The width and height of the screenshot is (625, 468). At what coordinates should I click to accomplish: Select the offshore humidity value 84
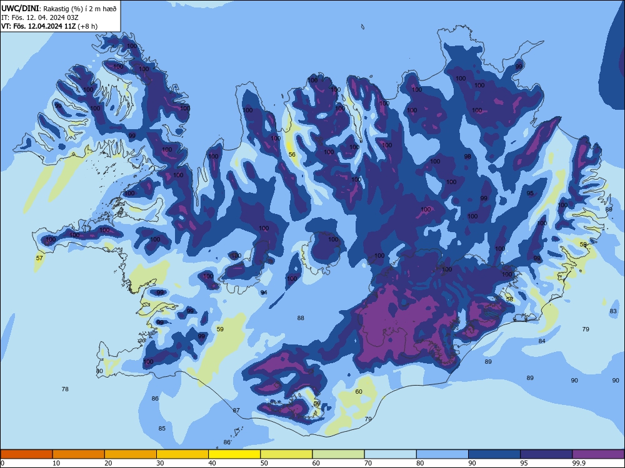pos(542,341)
